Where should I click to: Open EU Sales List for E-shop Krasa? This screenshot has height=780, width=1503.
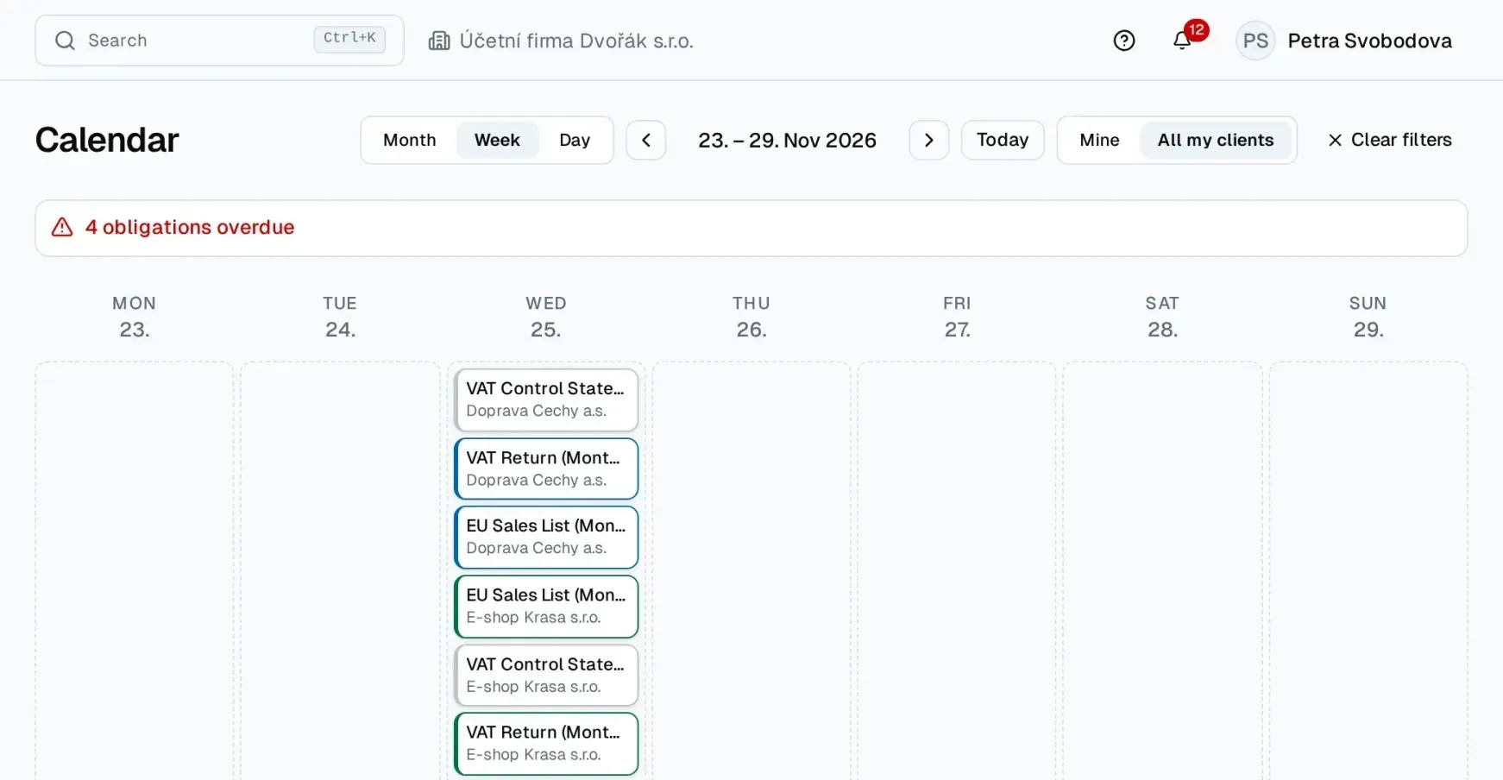546,606
